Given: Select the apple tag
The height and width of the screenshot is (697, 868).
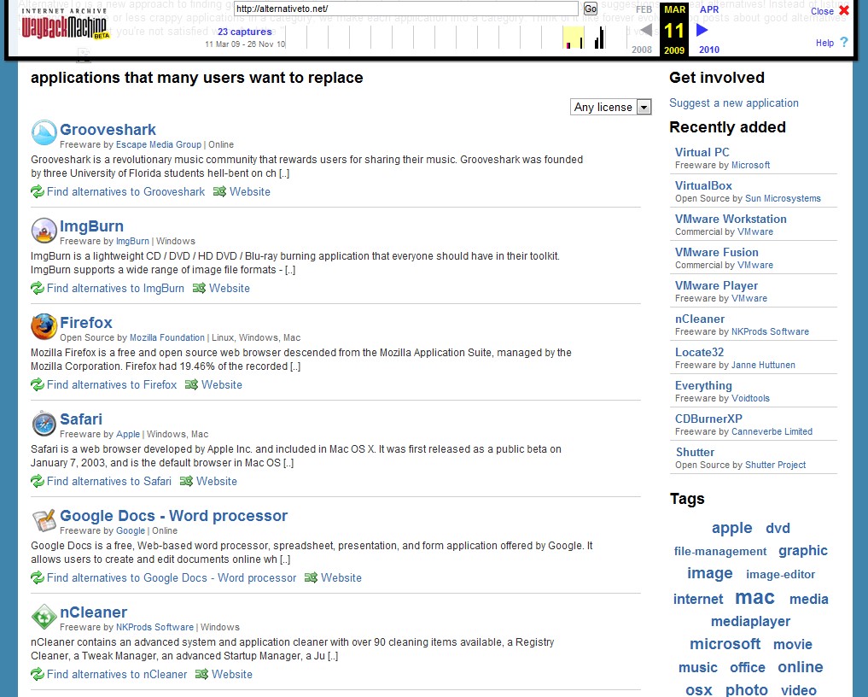Looking at the screenshot, I should pyautogui.click(x=731, y=528).
